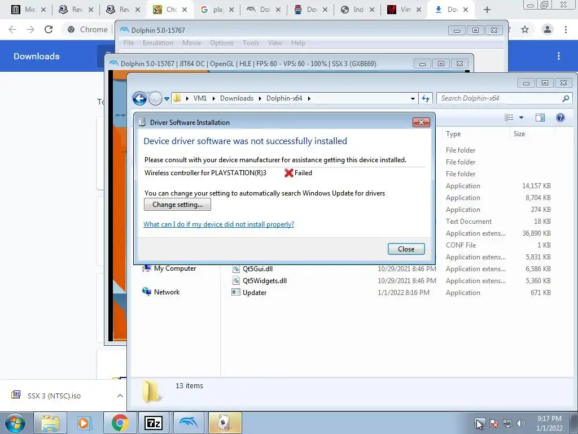Screen dimensions: 578x434
Task: Click VM1 in the address breadcrumb
Action: coord(200,98)
